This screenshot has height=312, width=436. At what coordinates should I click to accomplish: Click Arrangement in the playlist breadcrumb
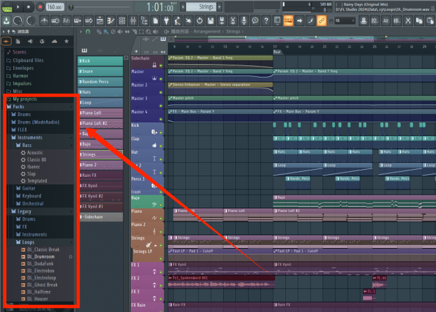pos(207,31)
